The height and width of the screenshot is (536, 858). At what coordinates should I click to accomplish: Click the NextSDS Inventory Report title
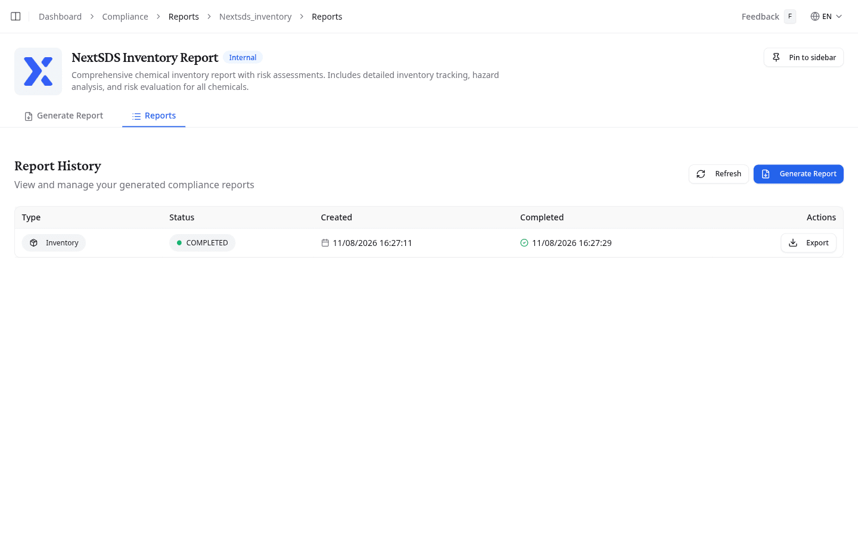click(x=145, y=58)
